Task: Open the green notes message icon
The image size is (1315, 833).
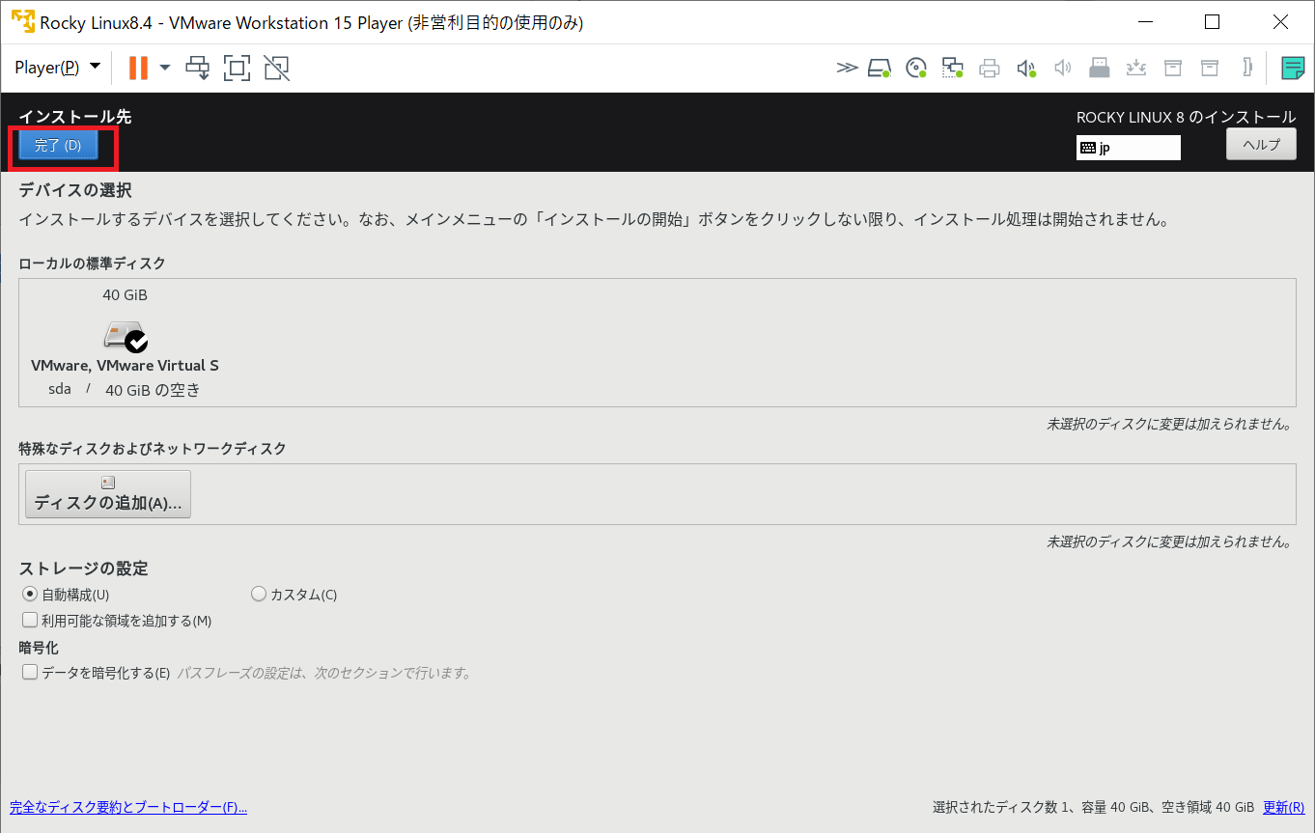Action: pyautogui.click(x=1292, y=68)
